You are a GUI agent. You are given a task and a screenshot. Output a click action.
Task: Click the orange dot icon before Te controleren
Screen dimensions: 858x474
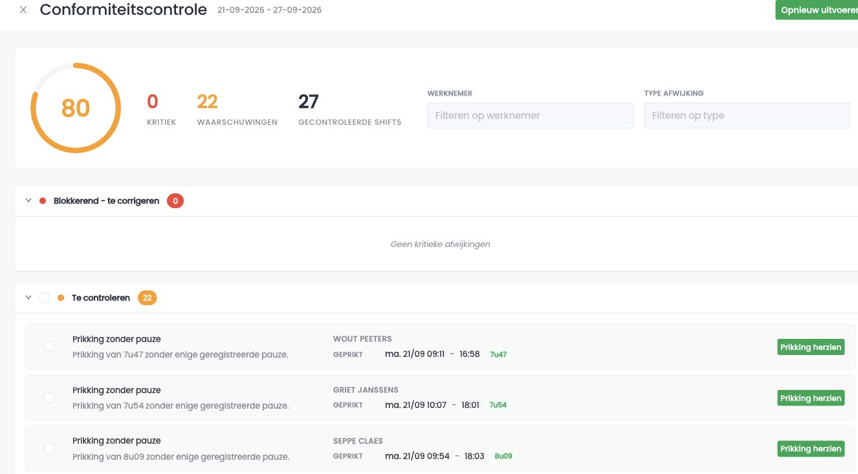pos(61,298)
